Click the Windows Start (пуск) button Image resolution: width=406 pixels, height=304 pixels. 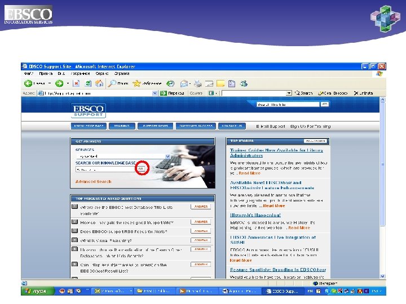tap(38, 291)
